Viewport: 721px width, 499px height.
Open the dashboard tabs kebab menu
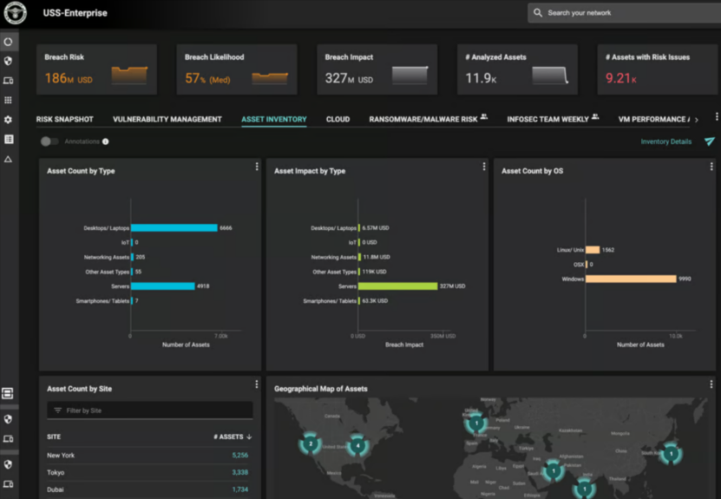(x=717, y=117)
